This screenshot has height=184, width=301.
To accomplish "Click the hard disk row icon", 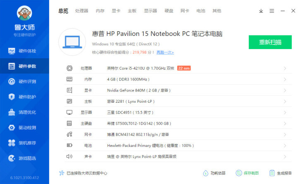I will pos(69,123).
